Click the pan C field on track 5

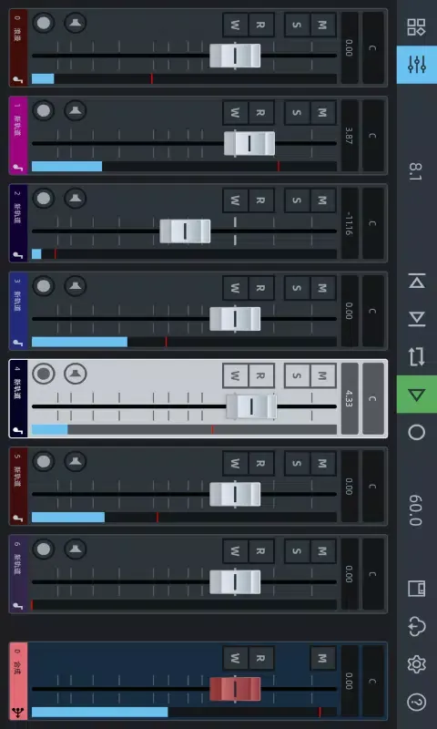click(373, 487)
